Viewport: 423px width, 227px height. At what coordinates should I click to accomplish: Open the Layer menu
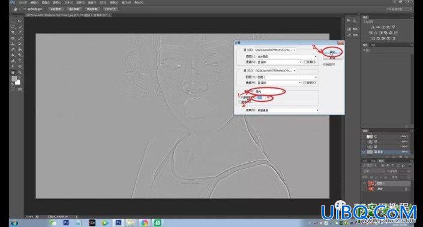tap(57, 2)
